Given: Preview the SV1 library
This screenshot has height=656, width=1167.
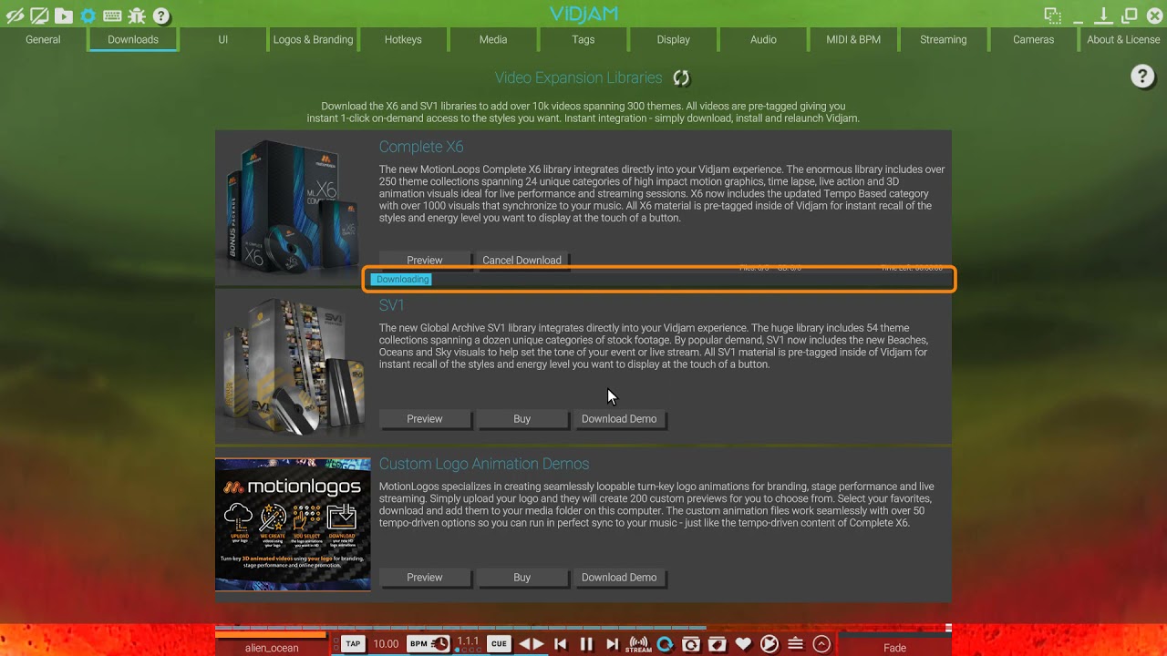Looking at the screenshot, I should [x=425, y=419].
